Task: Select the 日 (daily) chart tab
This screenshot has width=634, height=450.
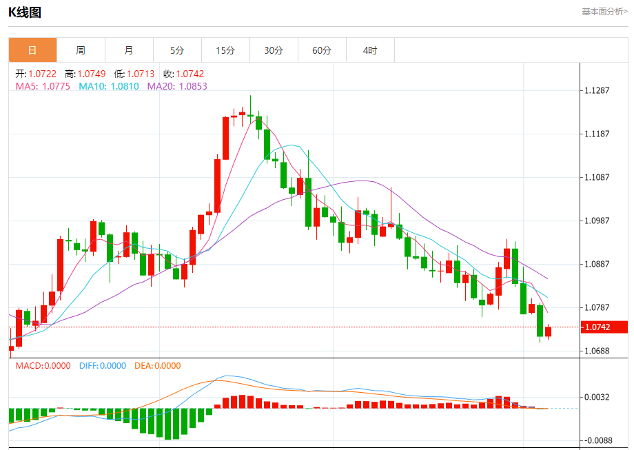Action: [33, 50]
